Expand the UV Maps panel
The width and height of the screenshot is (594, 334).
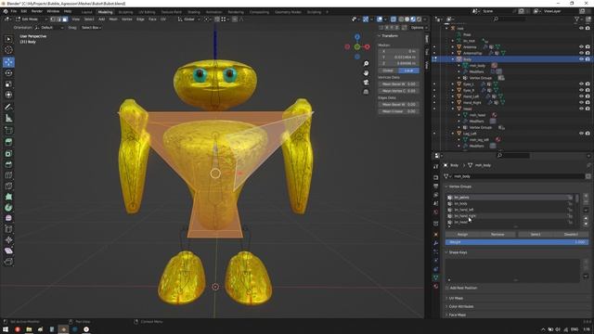pos(456,299)
